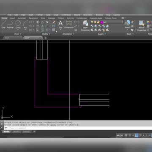Activate the Erase tool
Viewport: 152px width, 152px height.
54,22
